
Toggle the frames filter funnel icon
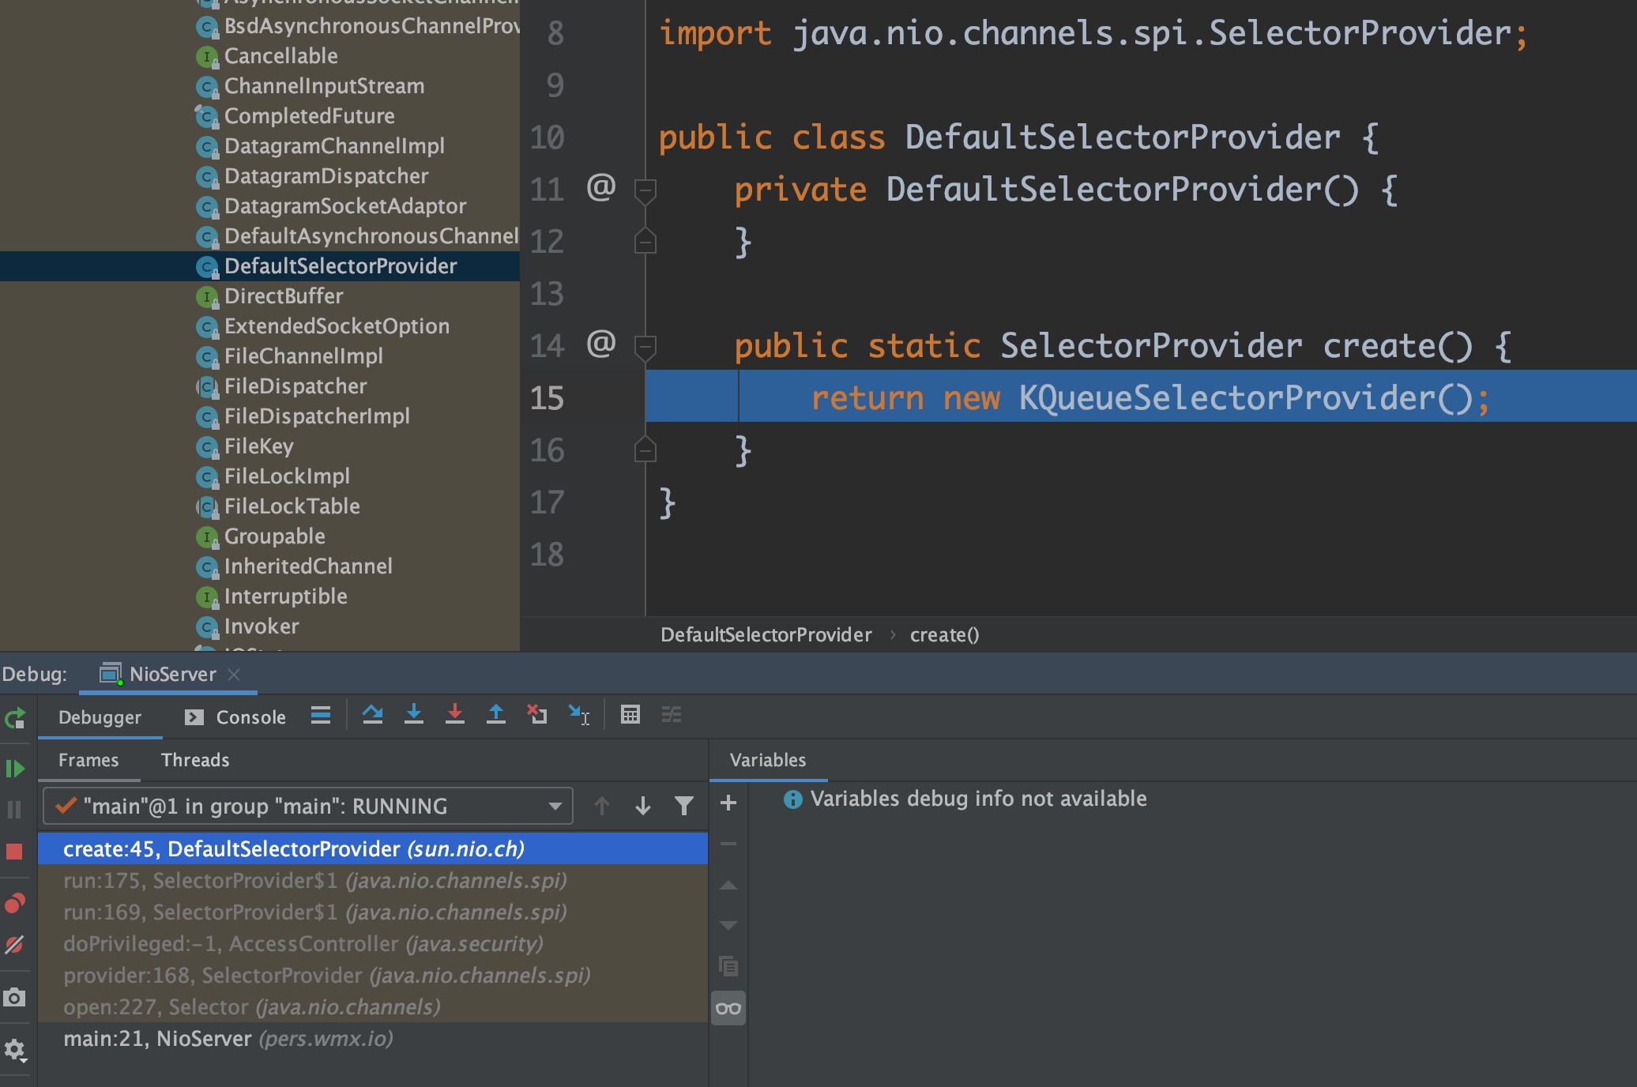[683, 806]
